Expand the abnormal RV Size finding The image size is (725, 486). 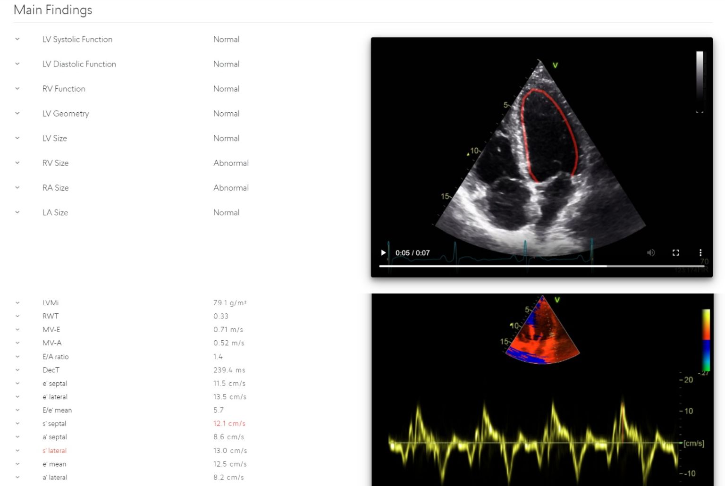(x=17, y=163)
